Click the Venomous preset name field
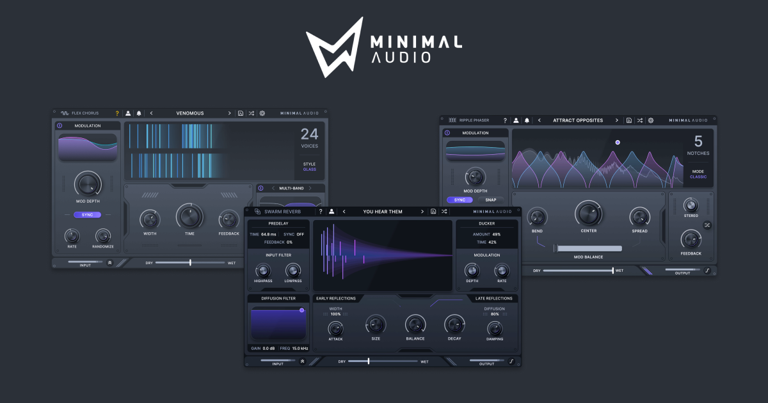Screen dimensions: 768x403 coord(190,113)
